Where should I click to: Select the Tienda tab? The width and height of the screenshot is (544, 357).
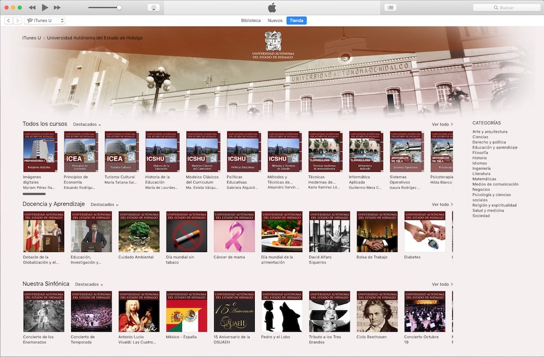(296, 21)
